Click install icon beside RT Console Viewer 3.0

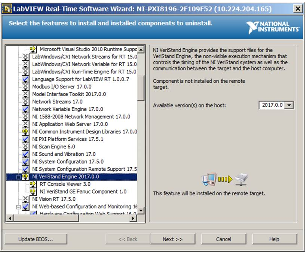[x=33, y=184]
